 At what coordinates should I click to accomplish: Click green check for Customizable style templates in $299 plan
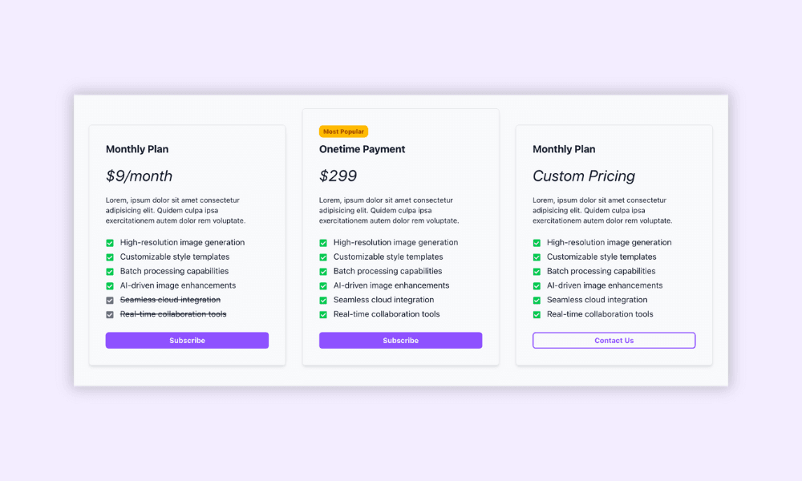323,257
